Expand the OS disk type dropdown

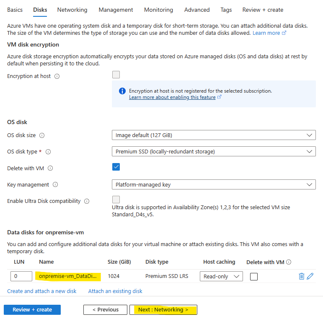(x=214, y=151)
